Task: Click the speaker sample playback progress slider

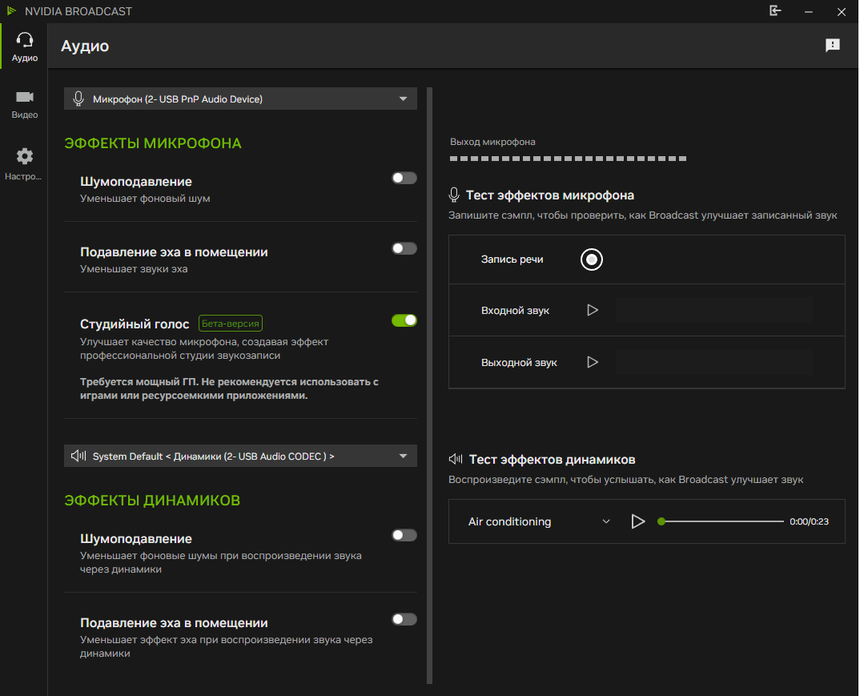Action: 721,521
